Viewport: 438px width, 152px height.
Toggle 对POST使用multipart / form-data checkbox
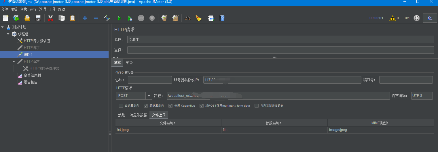point(202,105)
